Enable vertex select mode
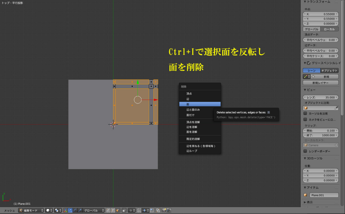 click(x=108, y=210)
